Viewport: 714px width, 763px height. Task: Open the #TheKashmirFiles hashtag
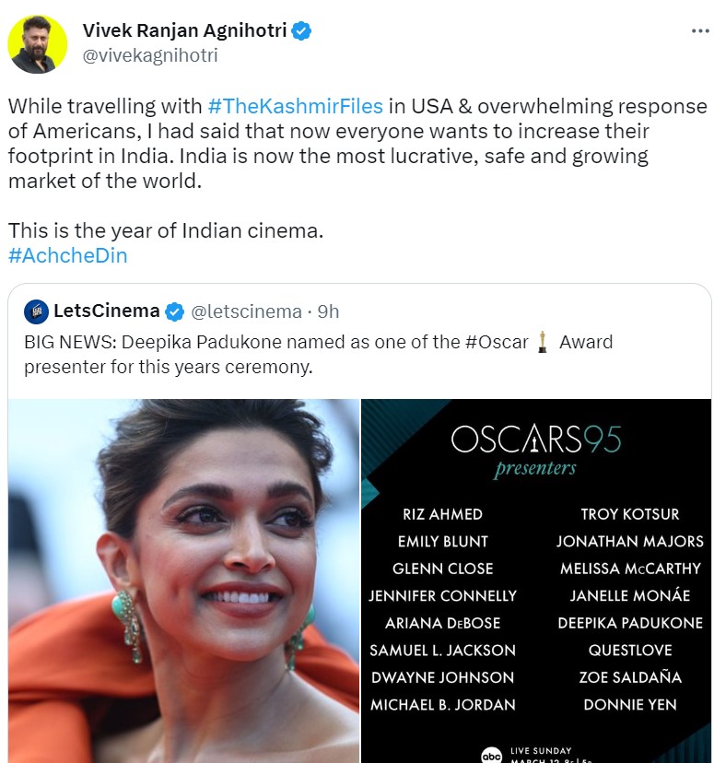pos(295,107)
